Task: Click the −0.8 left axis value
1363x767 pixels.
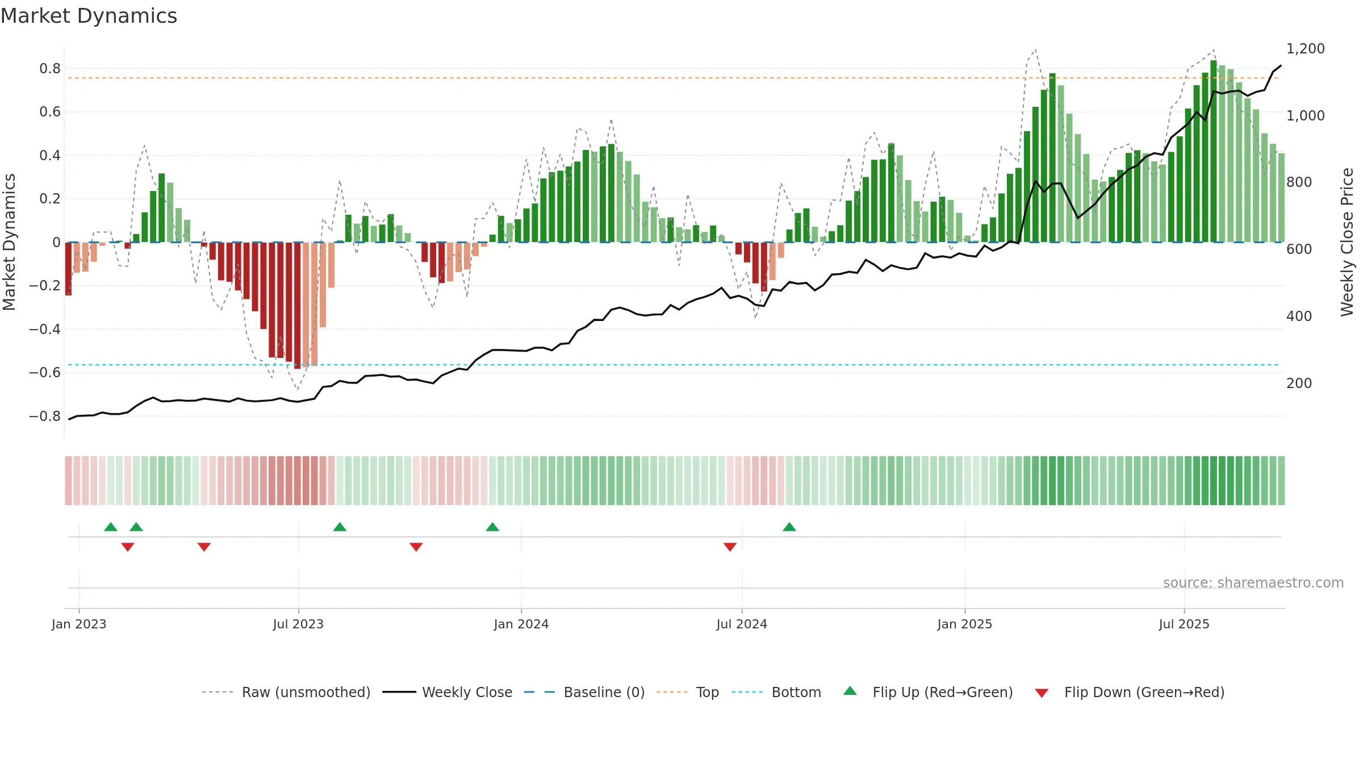Action: (45, 416)
